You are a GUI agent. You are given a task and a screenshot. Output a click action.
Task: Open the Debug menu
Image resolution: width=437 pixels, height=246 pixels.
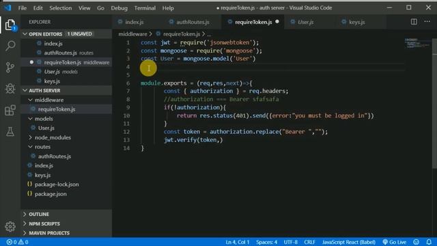tap(119, 8)
